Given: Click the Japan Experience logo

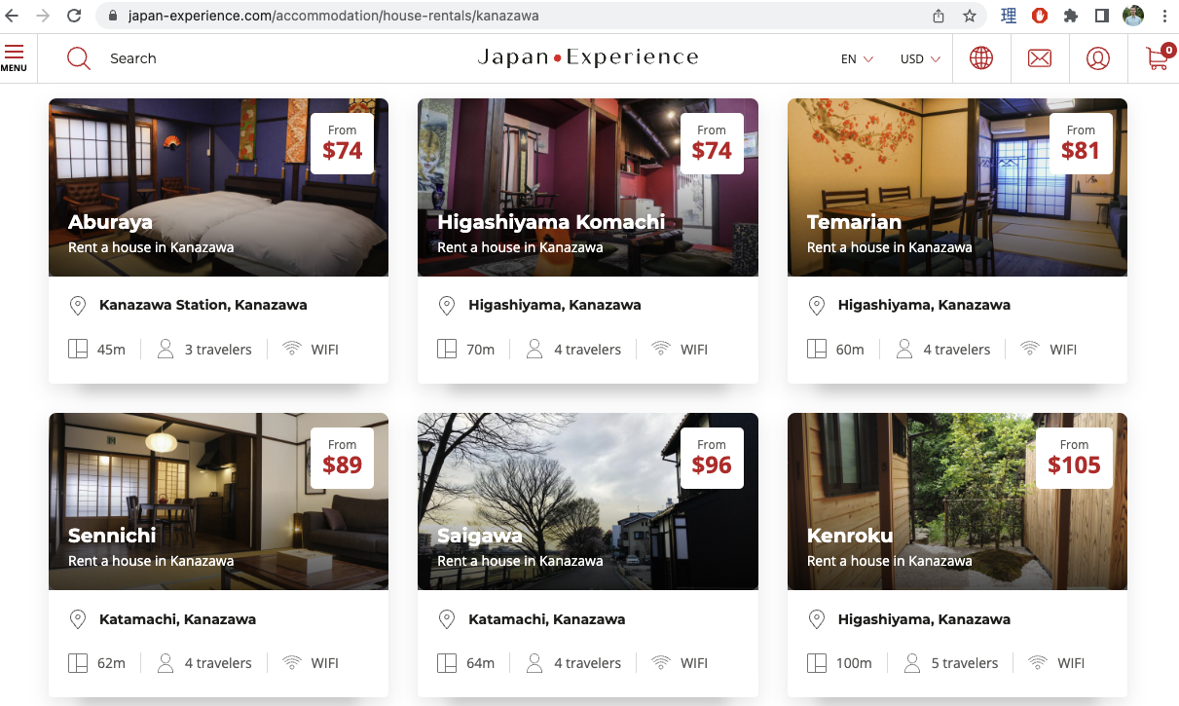Looking at the screenshot, I should [x=588, y=58].
